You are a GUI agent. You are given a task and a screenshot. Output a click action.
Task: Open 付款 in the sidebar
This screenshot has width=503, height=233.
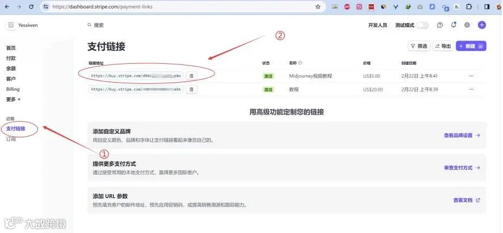point(11,58)
